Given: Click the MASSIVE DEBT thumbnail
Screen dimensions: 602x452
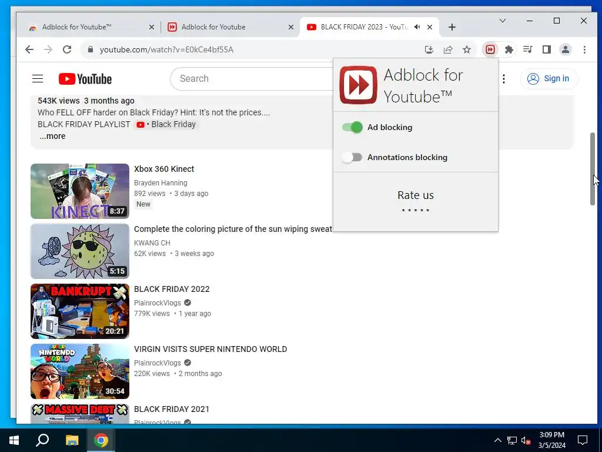Looking at the screenshot, I should tap(80, 414).
